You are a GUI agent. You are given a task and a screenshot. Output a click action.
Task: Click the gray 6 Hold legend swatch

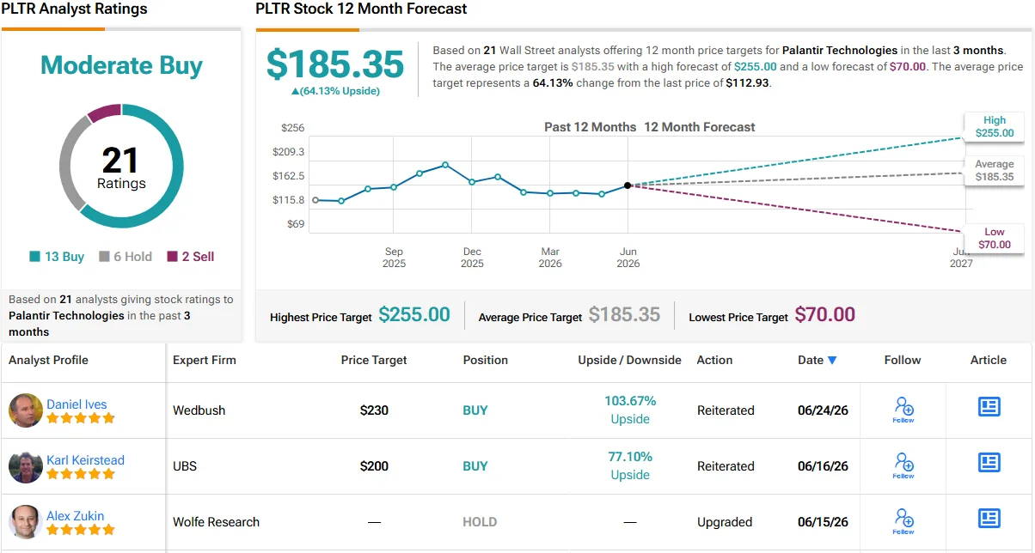104,257
